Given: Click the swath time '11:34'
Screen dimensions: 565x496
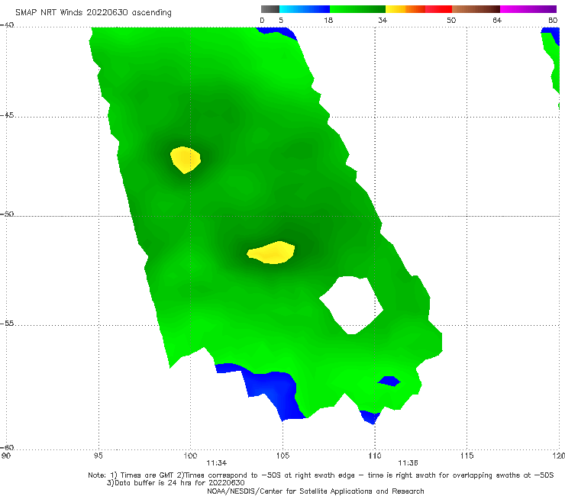Looking at the screenshot, I should coord(217,463).
